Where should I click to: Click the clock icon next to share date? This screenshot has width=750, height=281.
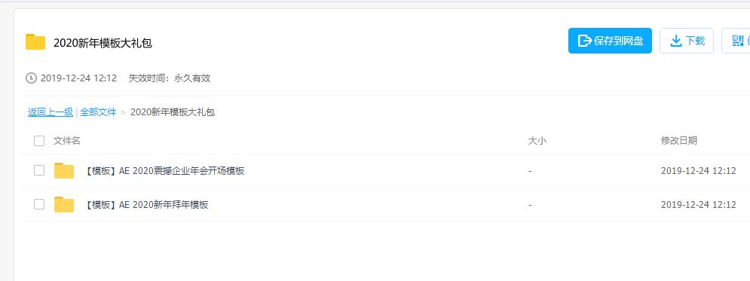click(31, 78)
